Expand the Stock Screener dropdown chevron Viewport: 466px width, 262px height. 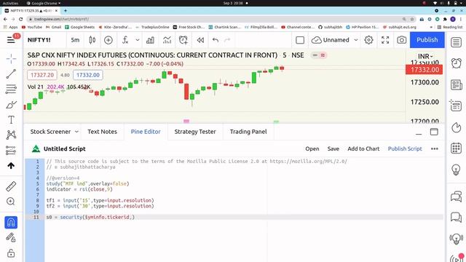pyautogui.click(x=76, y=132)
